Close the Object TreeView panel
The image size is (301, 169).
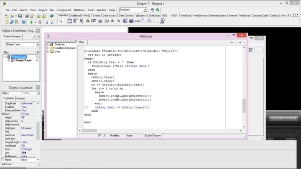coord(38,31)
